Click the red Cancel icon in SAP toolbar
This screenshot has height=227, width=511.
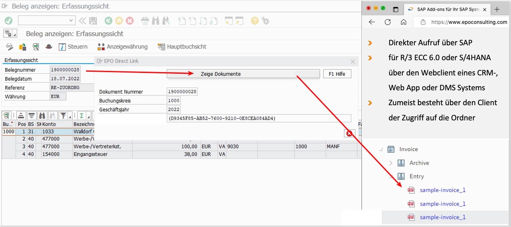coord(130,21)
